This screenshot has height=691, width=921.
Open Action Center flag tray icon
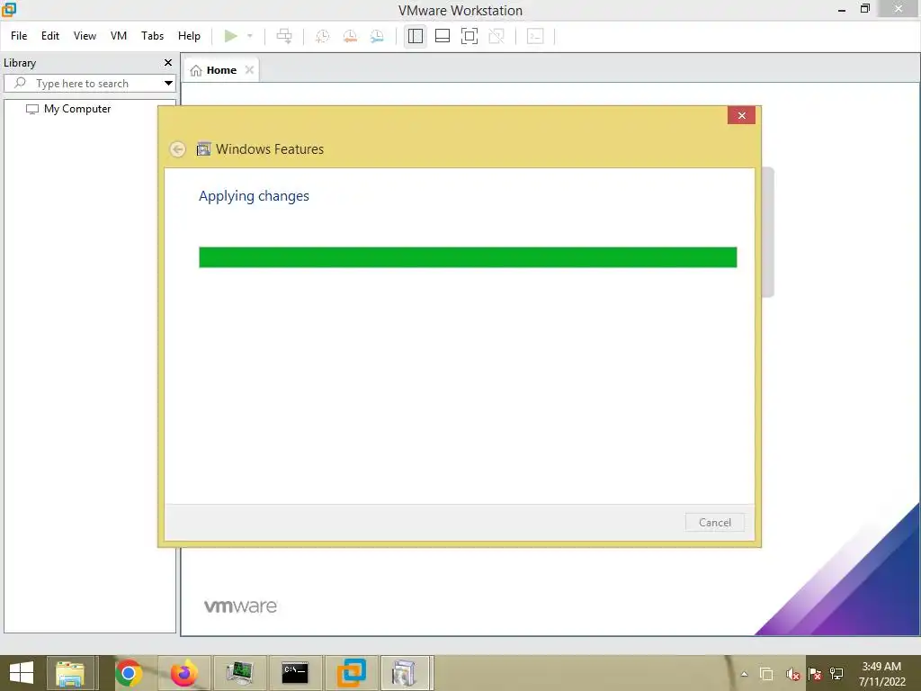tap(815, 674)
